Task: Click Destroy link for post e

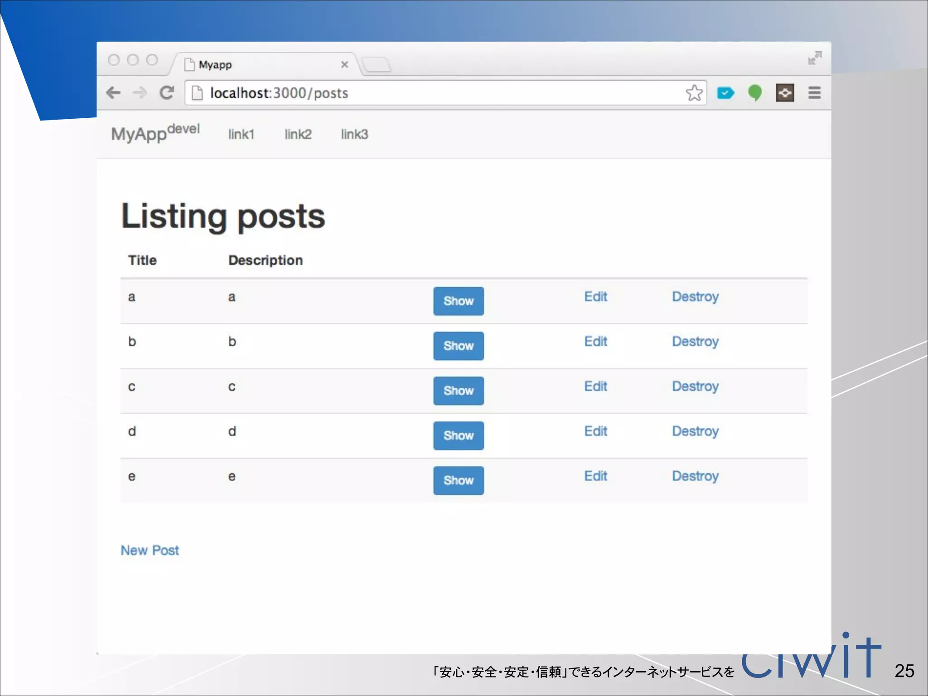Action: point(695,476)
